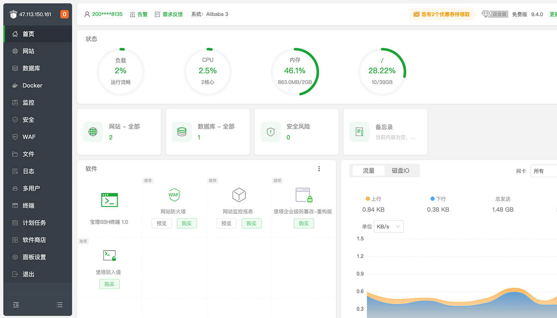Screen dimensions: 557x318
Task: Open the 网站 – 全部 card
Action: pos(119,132)
